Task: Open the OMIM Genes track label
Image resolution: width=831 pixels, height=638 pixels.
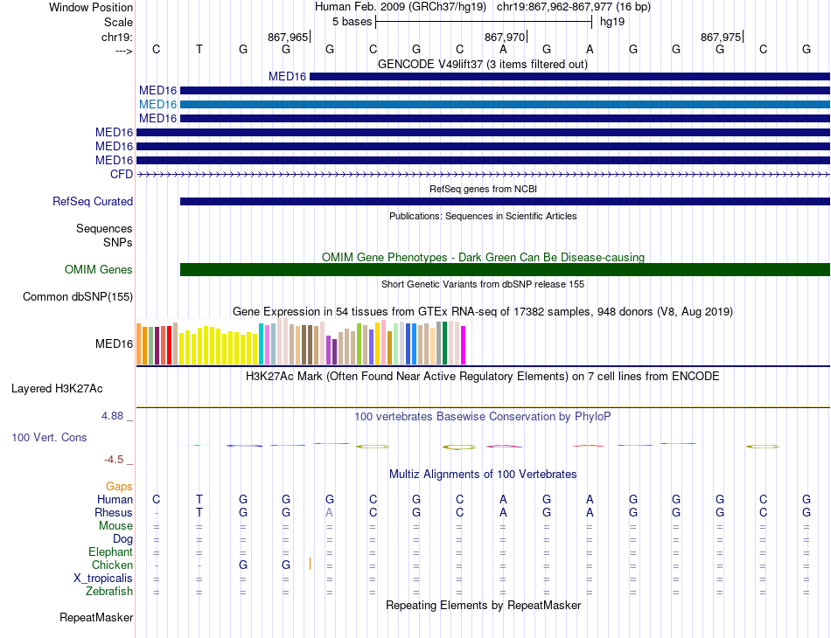Action: pyautogui.click(x=99, y=269)
